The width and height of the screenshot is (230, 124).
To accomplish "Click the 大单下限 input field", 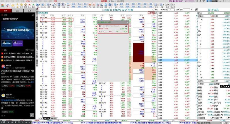I will pyautogui.click(x=170, y=10).
